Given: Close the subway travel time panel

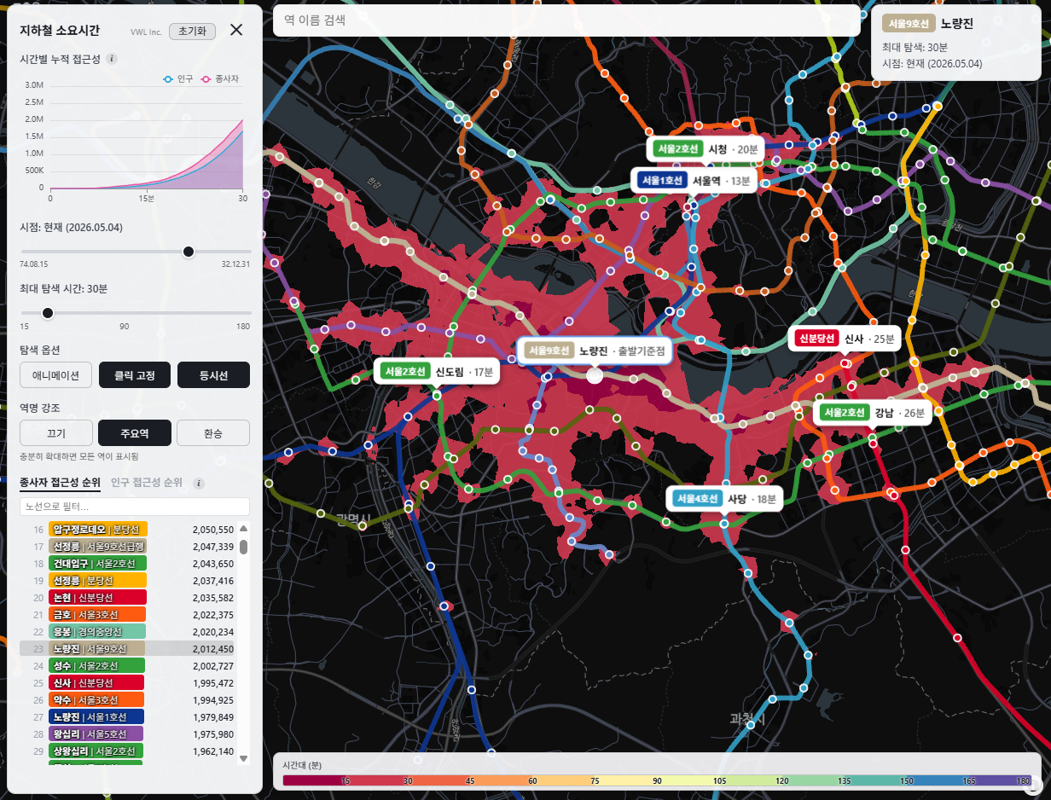Looking at the screenshot, I should [236, 30].
